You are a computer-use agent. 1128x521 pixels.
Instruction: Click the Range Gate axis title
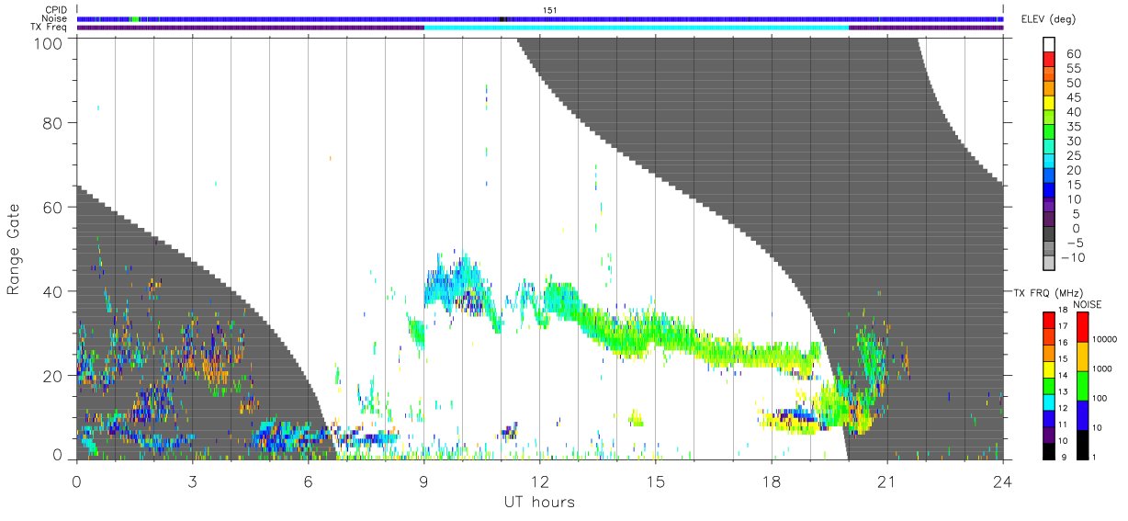pos(15,249)
